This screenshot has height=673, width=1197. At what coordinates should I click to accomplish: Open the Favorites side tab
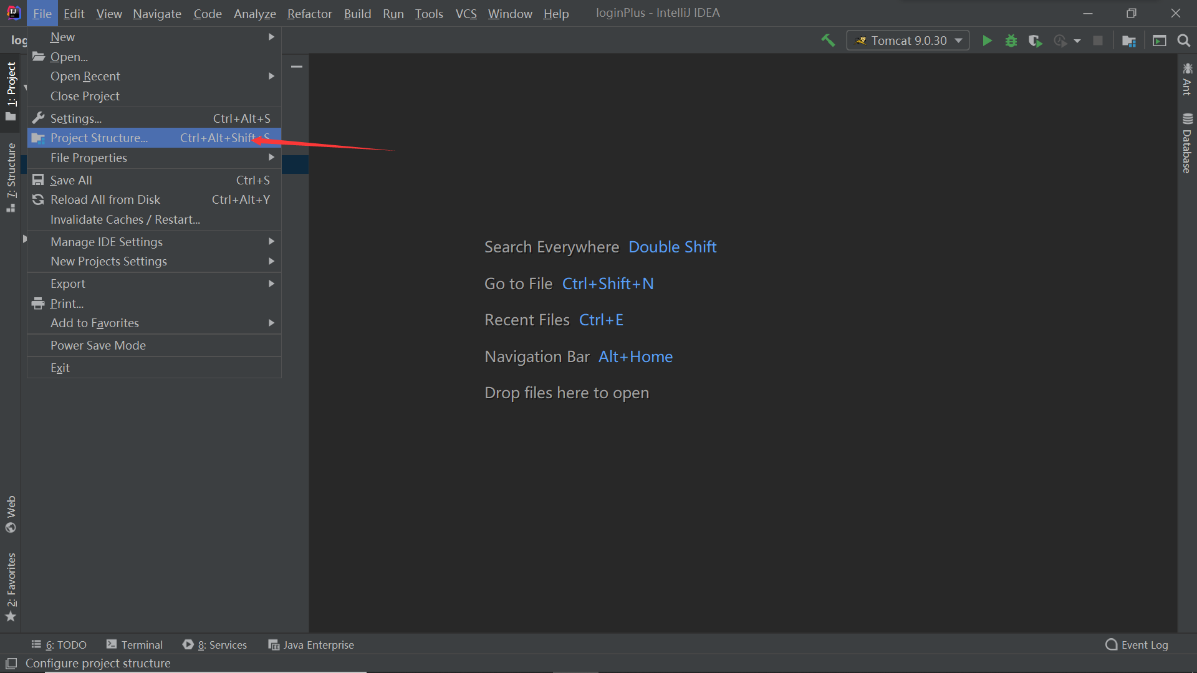[11, 586]
